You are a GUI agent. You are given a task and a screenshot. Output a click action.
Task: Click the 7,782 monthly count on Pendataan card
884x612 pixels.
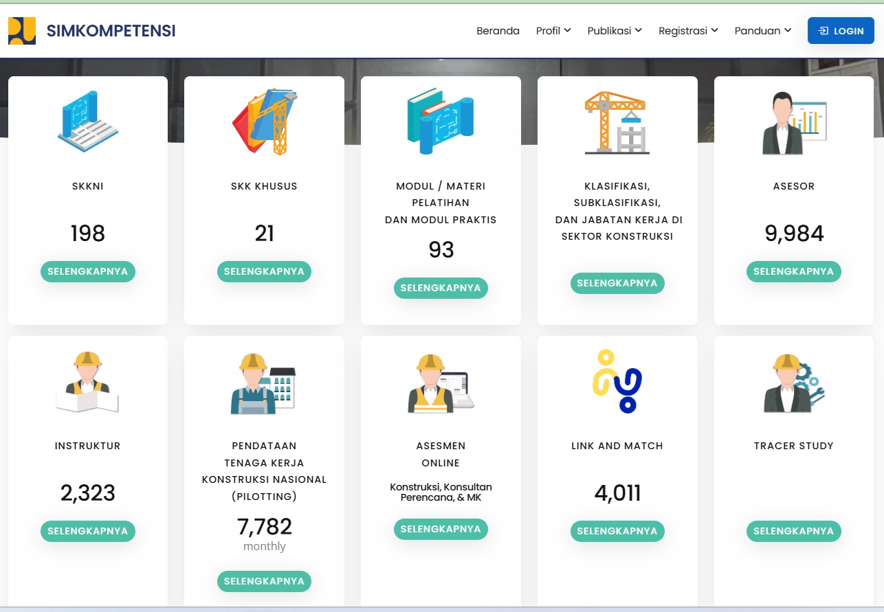click(265, 527)
